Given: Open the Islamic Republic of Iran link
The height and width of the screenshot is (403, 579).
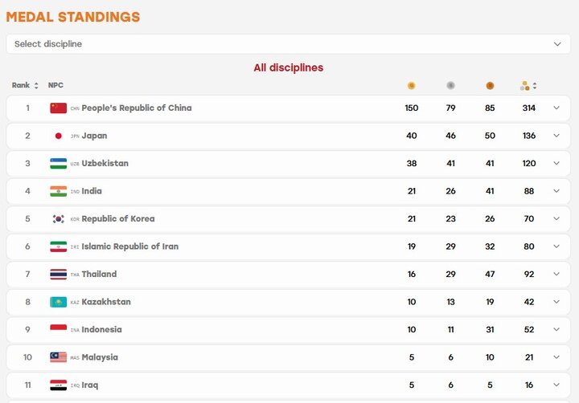Looking at the screenshot, I should 130,246.
